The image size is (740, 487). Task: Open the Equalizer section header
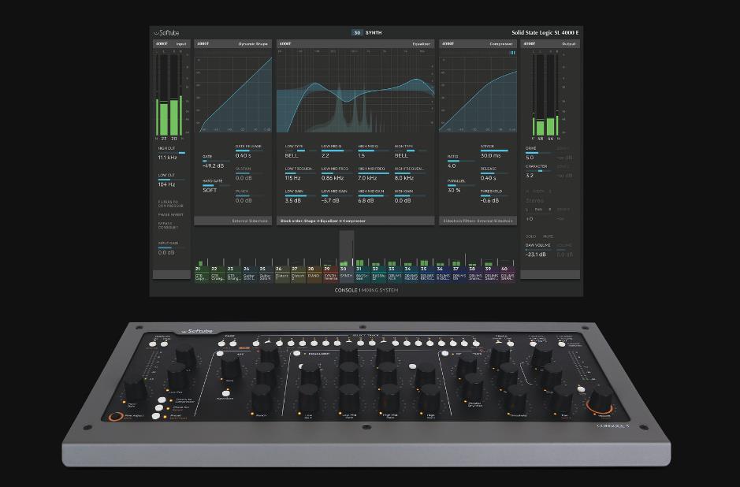point(355,44)
